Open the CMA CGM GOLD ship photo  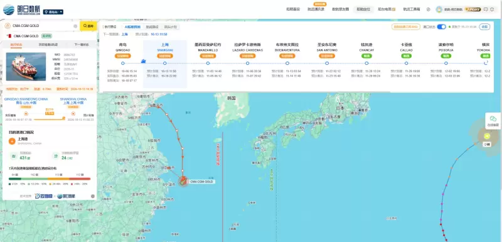point(26,67)
